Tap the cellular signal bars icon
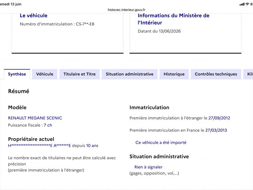The image size is (253, 190). tap(242, 4)
